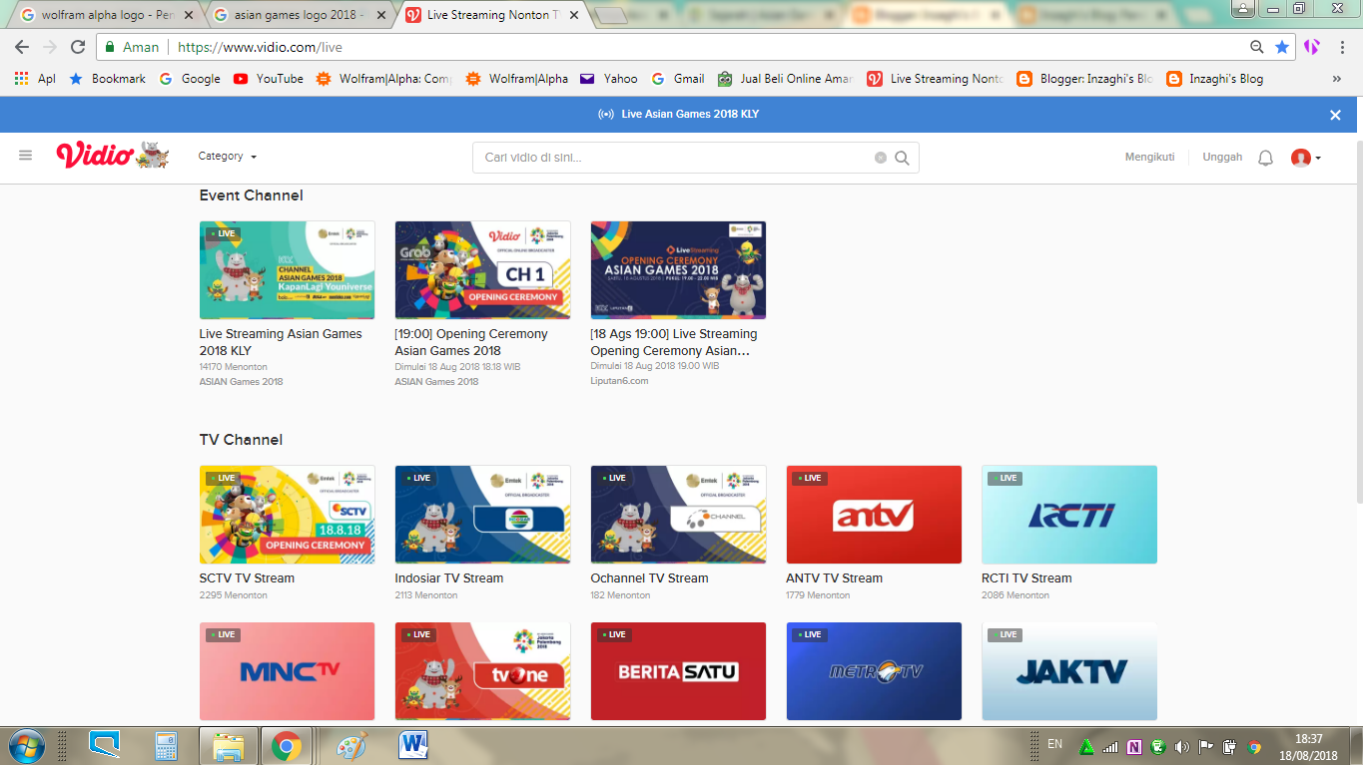Open the Live Streaming Asian Games 2018 KLY thumbnail
This screenshot has width=1363, height=765.
coord(288,270)
